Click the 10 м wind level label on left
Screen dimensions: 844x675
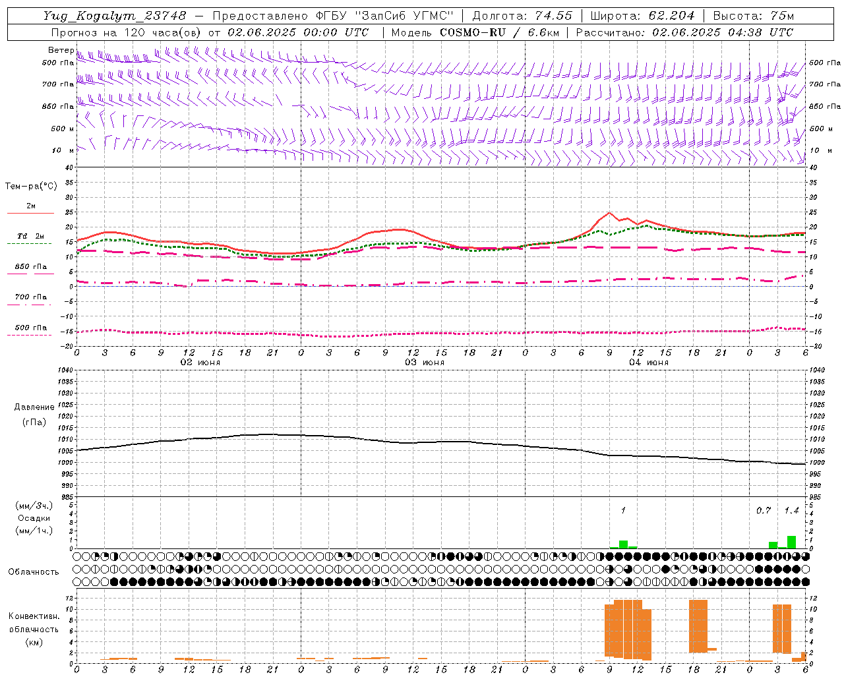pos(63,150)
